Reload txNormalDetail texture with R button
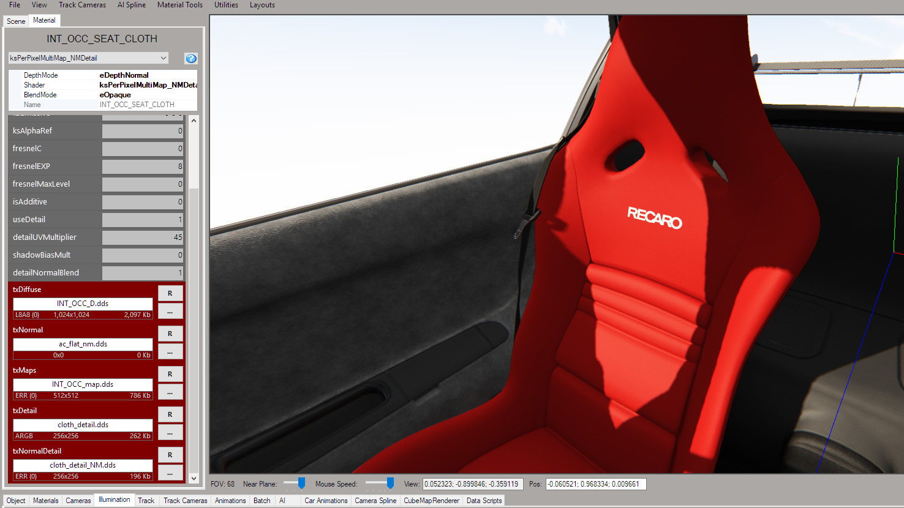The width and height of the screenshot is (904, 508). [x=170, y=455]
